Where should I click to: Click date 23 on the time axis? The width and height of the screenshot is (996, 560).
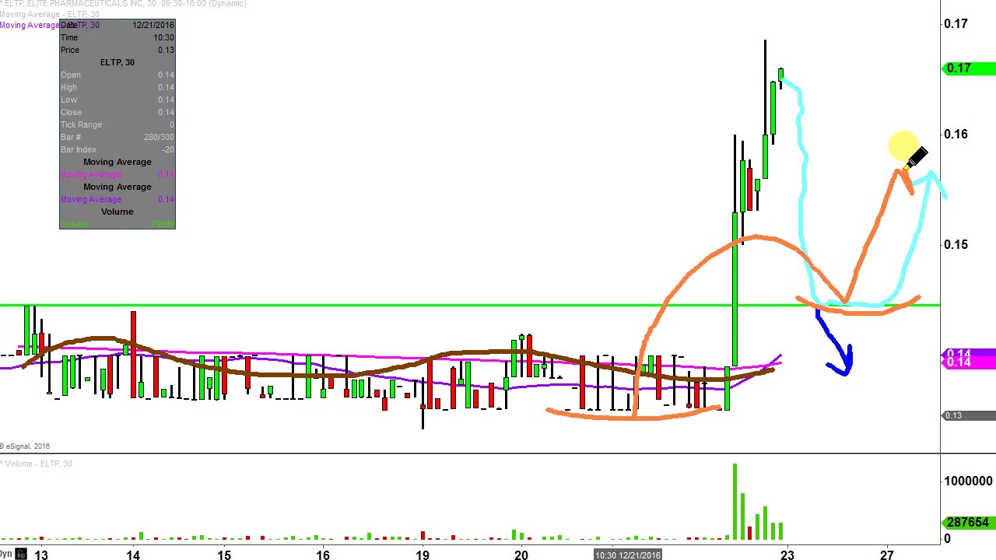click(x=787, y=555)
